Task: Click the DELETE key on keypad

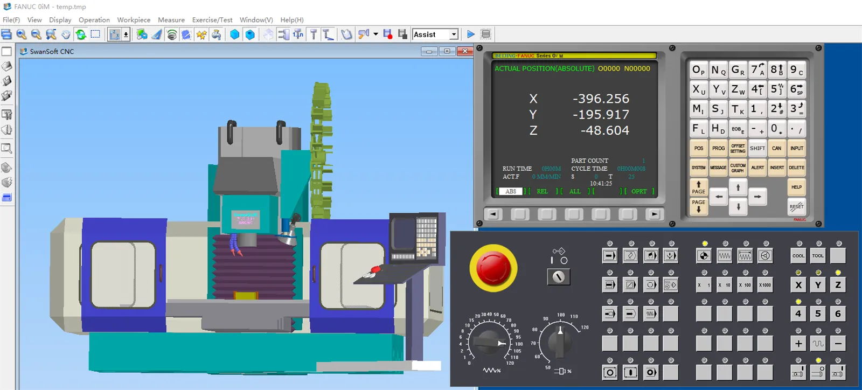Action: 796,168
